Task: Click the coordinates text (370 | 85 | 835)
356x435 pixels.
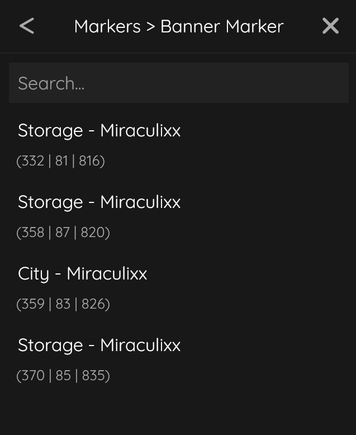Action: pos(63,376)
